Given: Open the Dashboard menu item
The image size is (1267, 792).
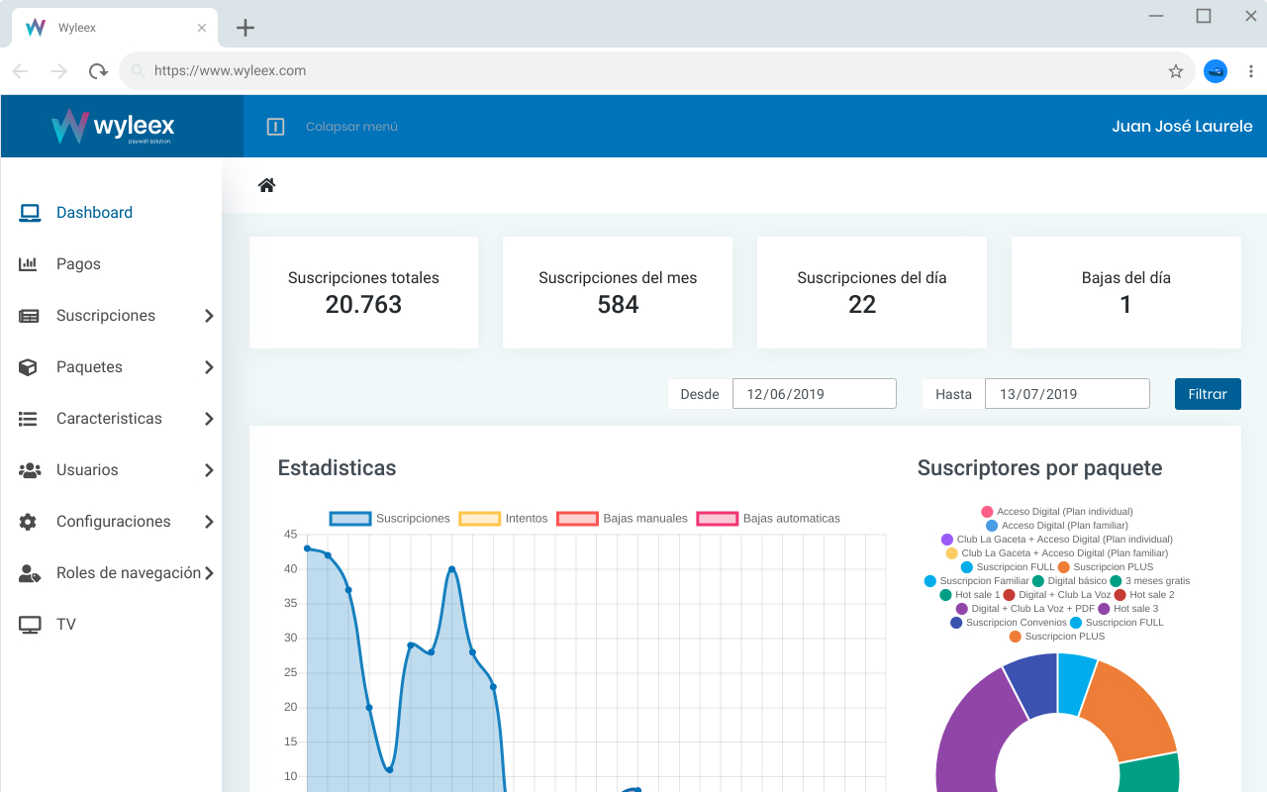Looking at the screenshot, I should (x=94, y=213).
